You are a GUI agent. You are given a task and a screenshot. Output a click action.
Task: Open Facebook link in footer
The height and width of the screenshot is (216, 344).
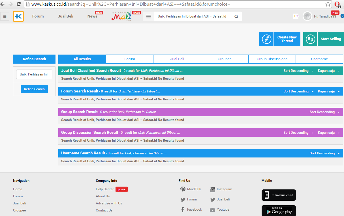[x=191, y=209]
